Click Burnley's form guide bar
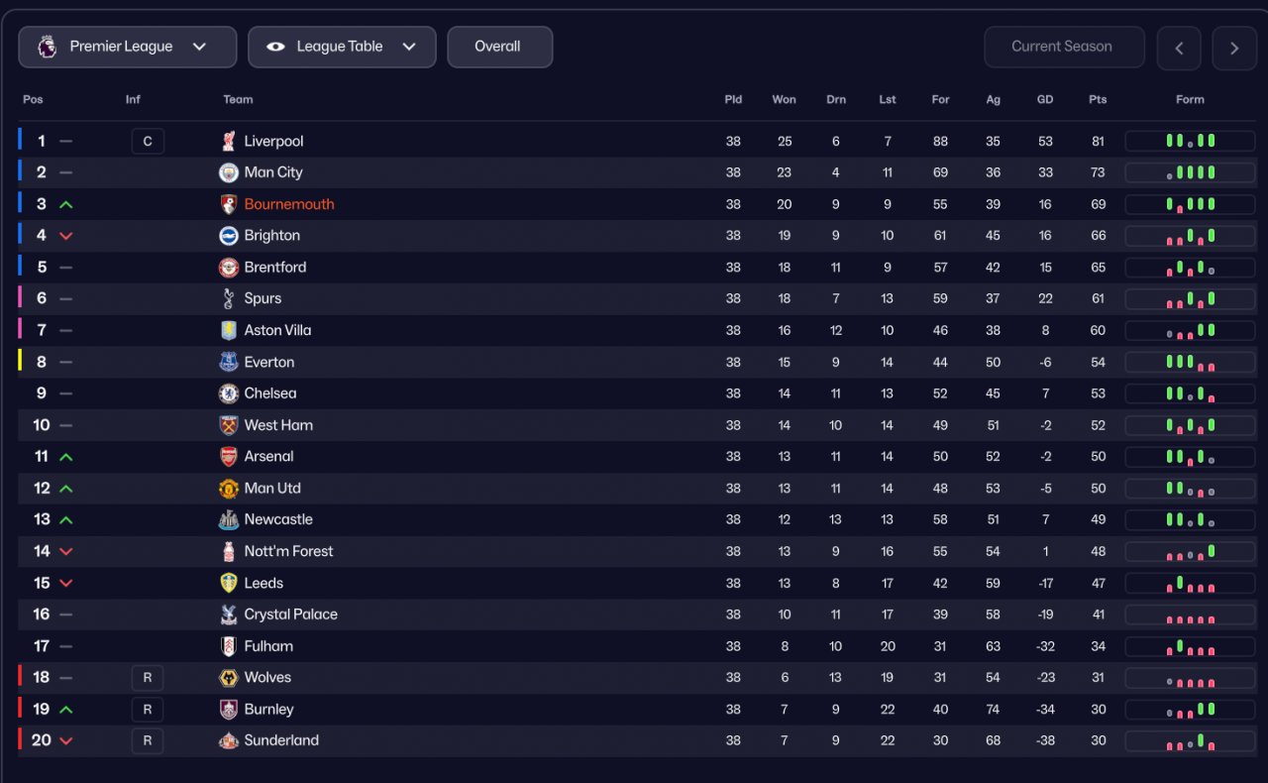 pyautogui.click(x=1190, y=710)
